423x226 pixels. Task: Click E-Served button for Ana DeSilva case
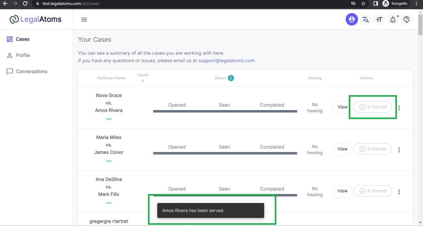click(x=373, y=191)
